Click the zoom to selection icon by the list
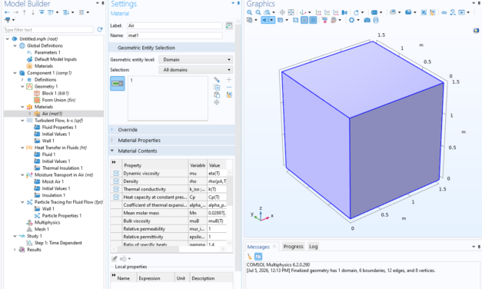This screenshot has width=482, height=289. [217, 102]
